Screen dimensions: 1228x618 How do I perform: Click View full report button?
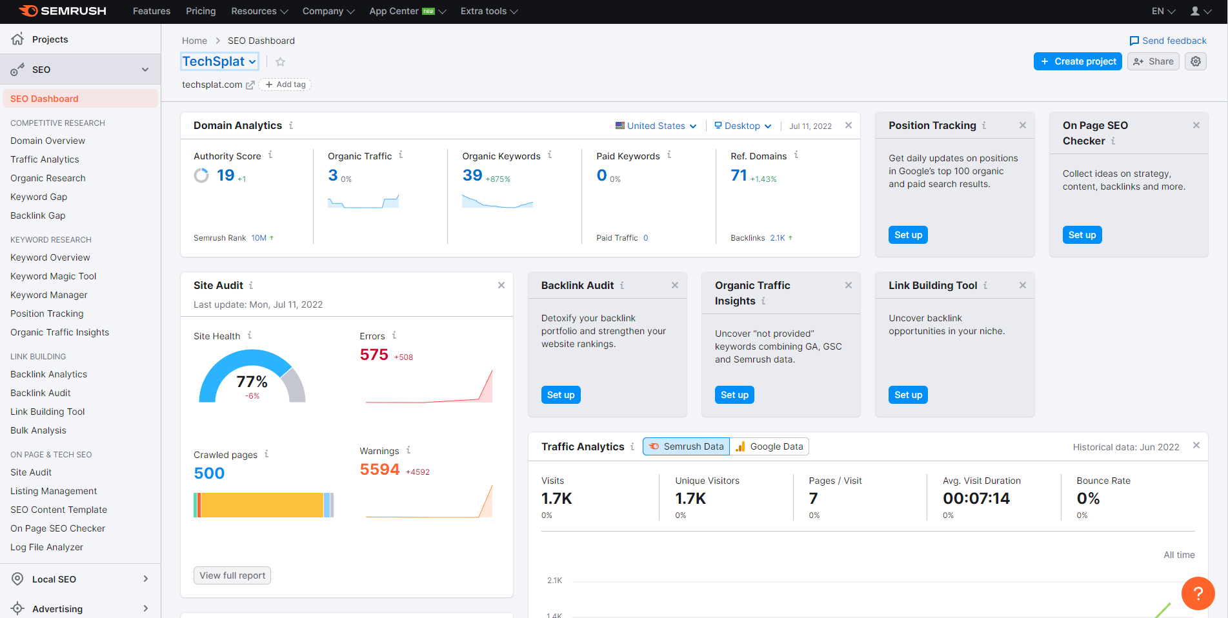(232, 575)
